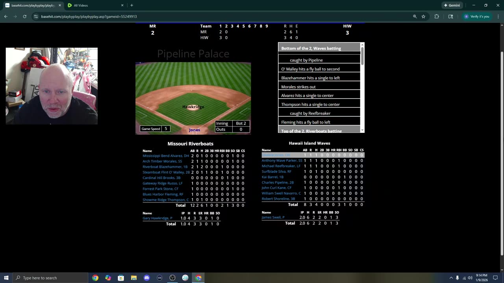The height and width of the screenshot is (283, 504).
Task: Open Riverboat Blazehammer, 1B player link
Action: point(165,167)
